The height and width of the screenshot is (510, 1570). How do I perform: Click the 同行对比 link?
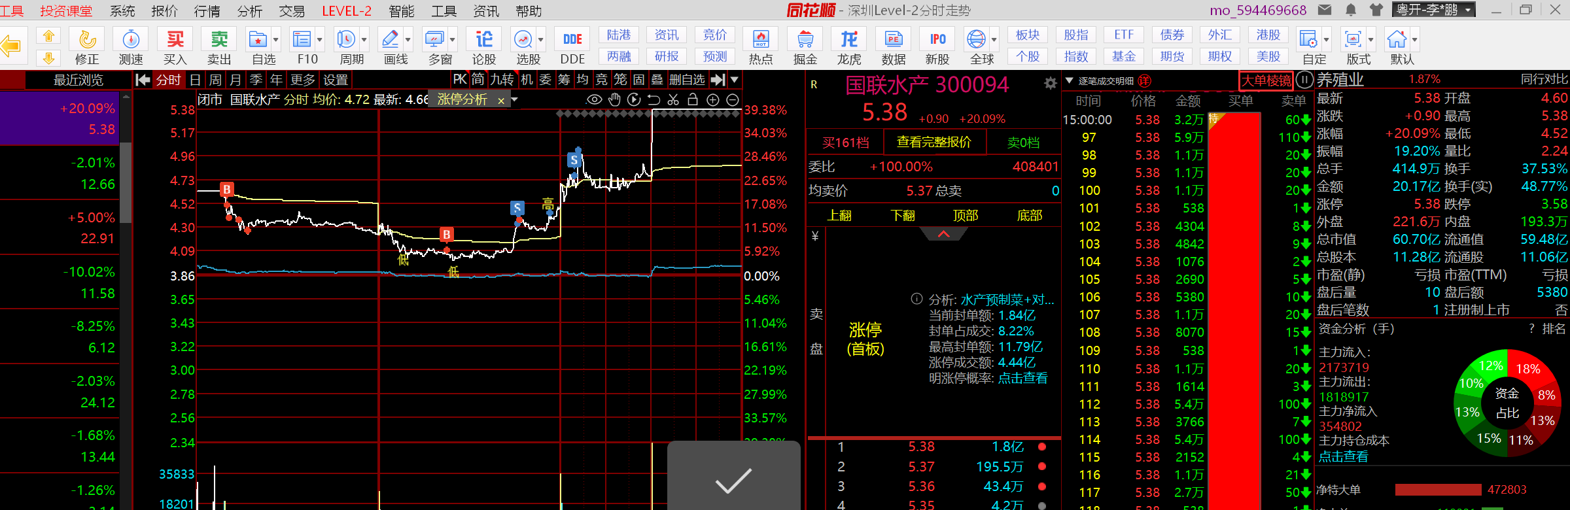[x=1544, y=79]
